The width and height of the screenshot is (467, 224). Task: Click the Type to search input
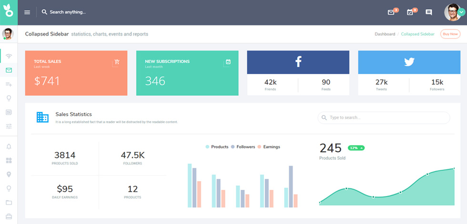click(384, 117)
